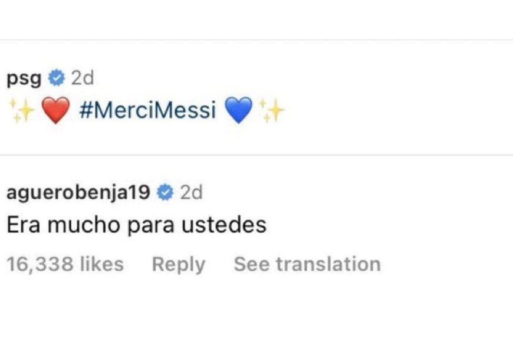Viewport: 513px width, 342px height.
Task: Click the red heart emoji
Action: point(57,110)
